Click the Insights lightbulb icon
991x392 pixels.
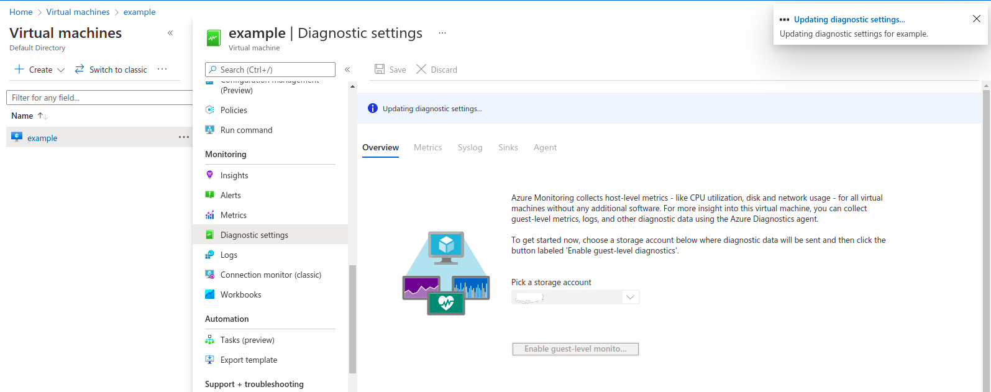pyautogui.click(x=210, y=175)
